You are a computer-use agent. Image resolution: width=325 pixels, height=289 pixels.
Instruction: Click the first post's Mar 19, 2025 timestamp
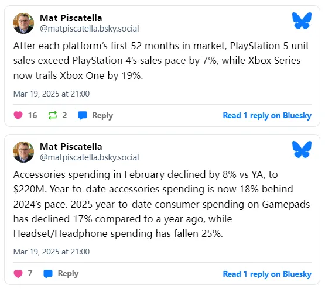[x=52, y=94]
